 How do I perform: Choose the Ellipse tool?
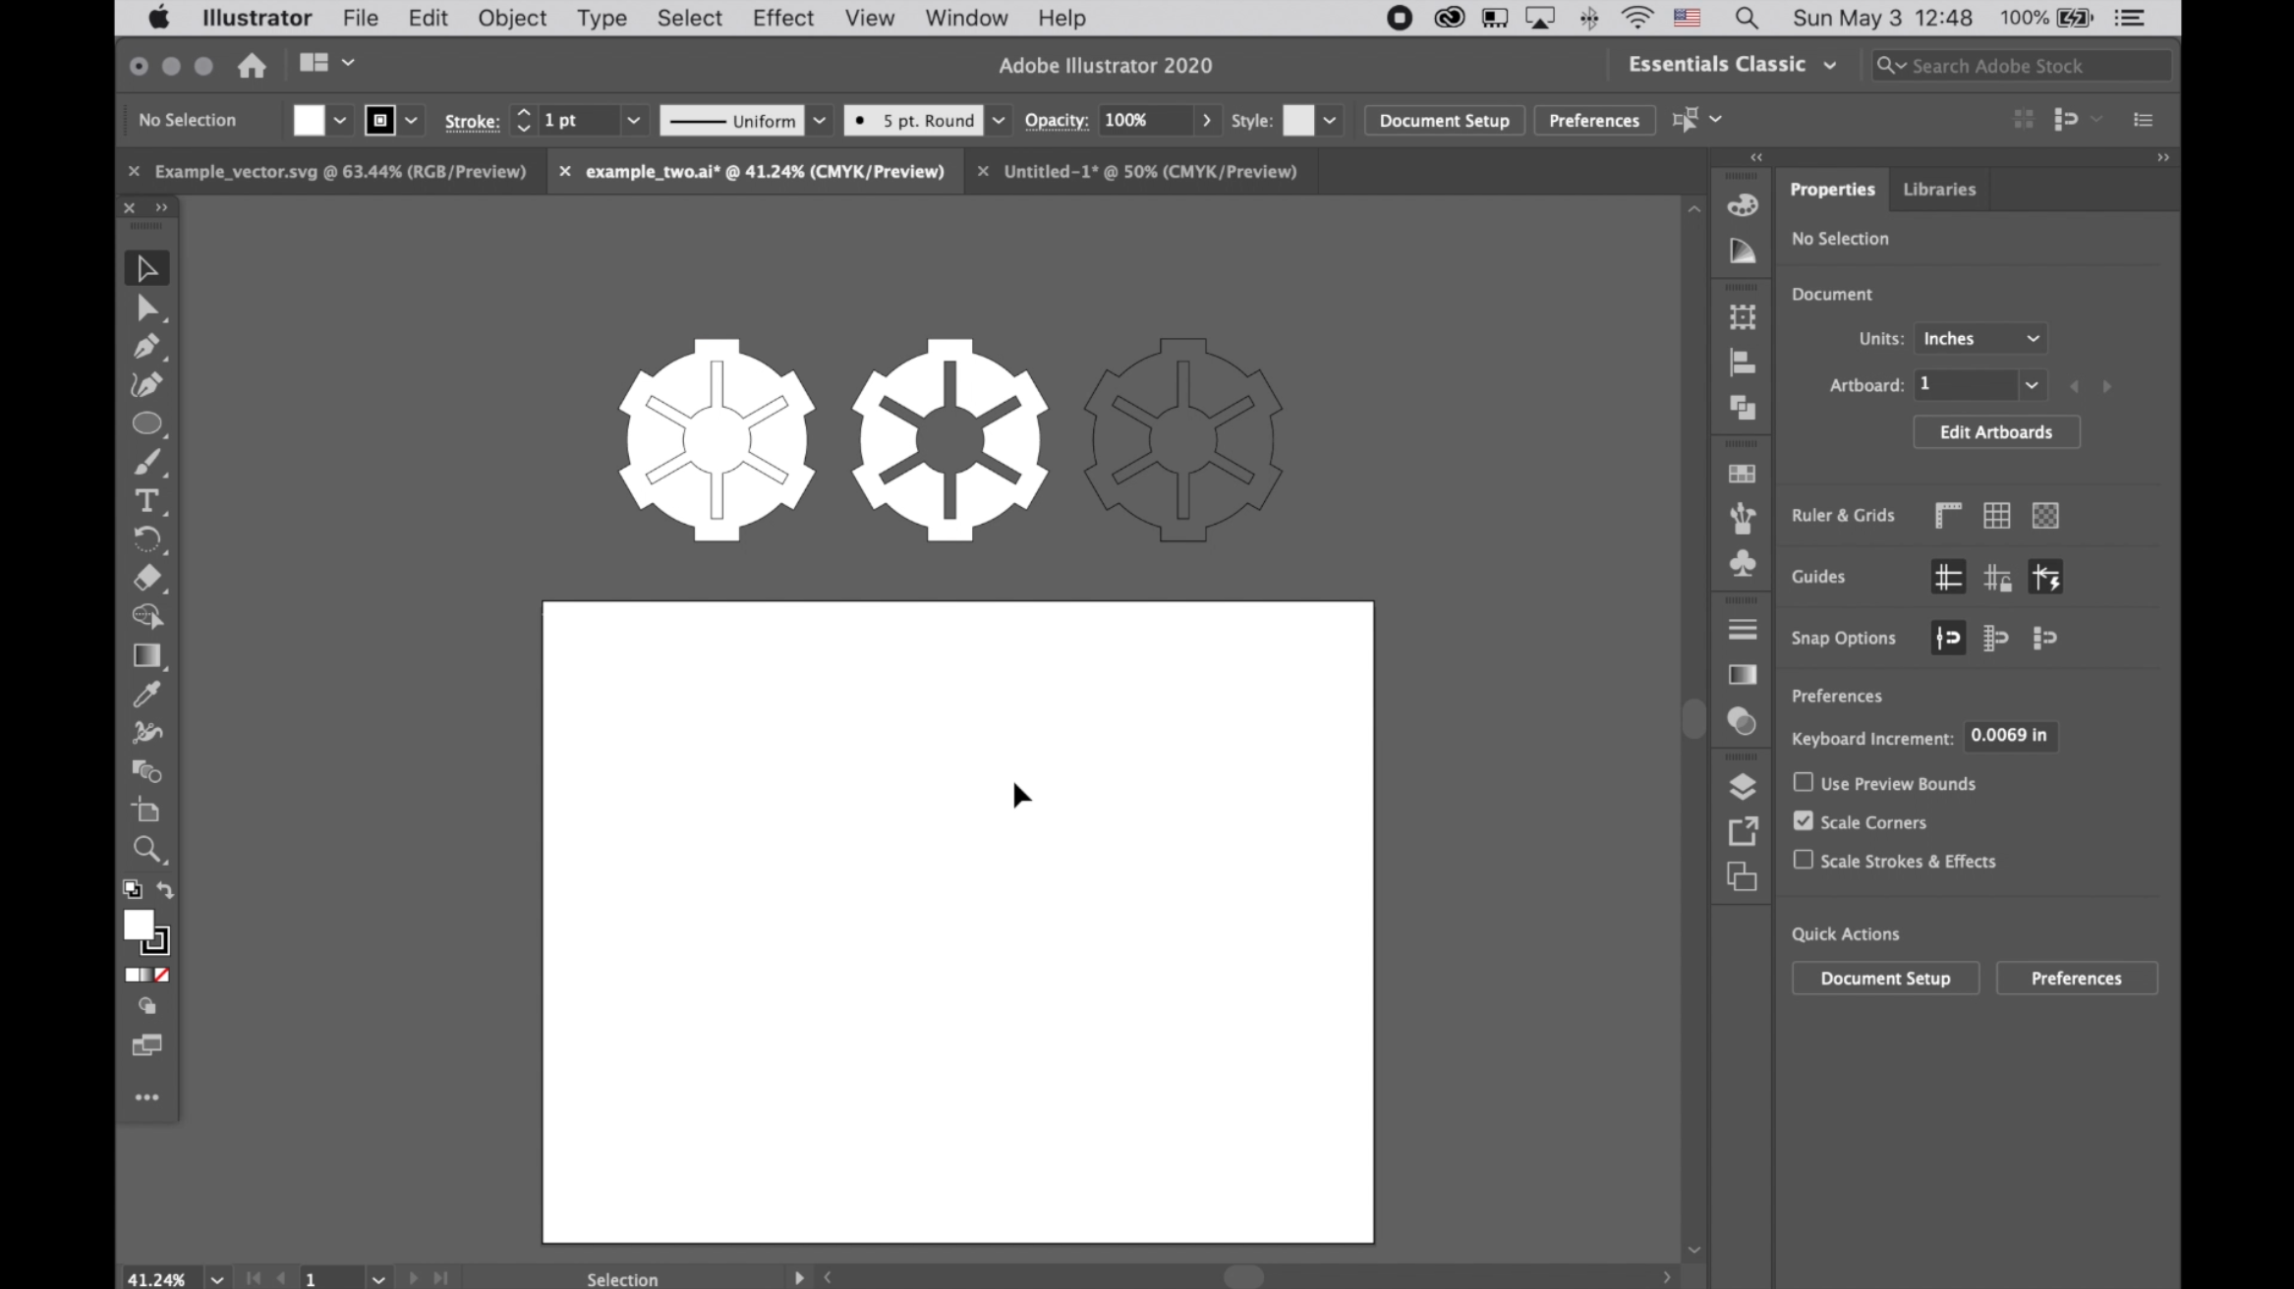[x=146, y=423]
